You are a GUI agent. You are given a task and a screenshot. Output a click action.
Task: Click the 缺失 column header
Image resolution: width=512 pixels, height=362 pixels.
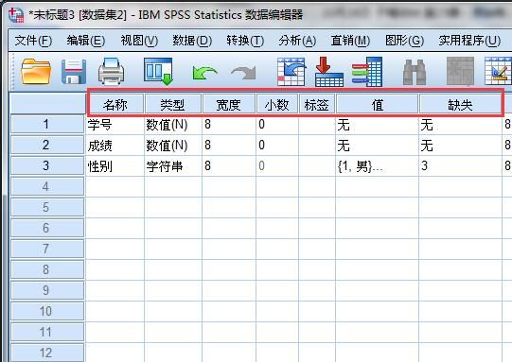460,104
